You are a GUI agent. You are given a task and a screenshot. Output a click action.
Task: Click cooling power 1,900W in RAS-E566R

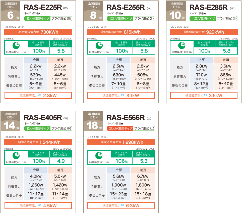tap(118, 185)
